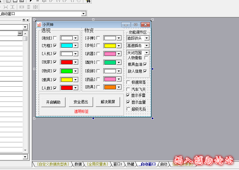Switch to the 热键 tab
Screen dimensions: 239x170
tap(130, 164)
